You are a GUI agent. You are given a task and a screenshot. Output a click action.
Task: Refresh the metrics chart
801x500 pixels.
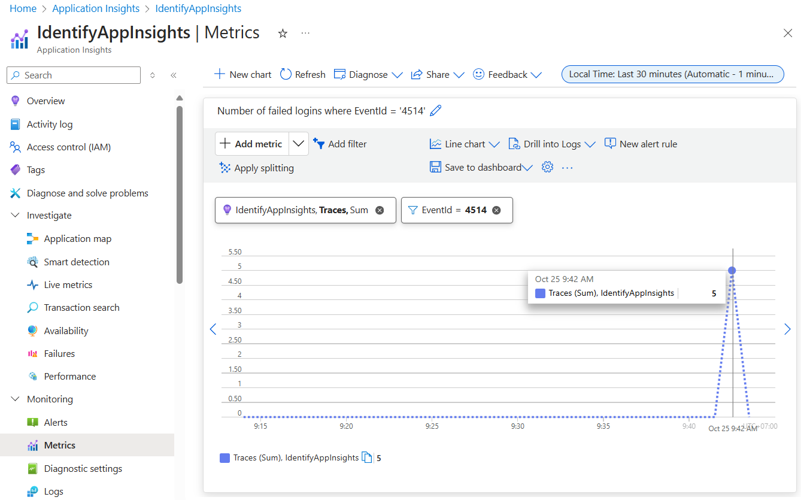pos(302,75)
